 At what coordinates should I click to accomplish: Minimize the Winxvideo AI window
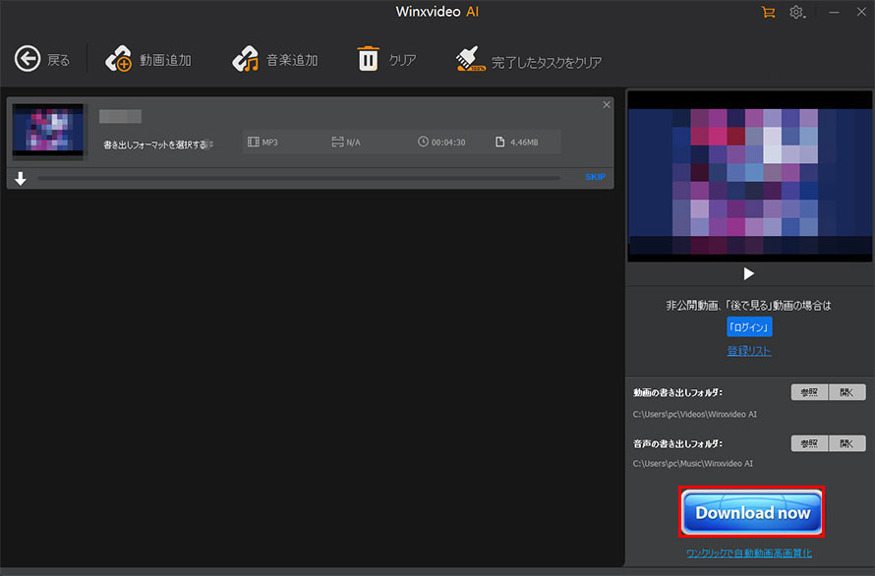click(x=834, y=12)
